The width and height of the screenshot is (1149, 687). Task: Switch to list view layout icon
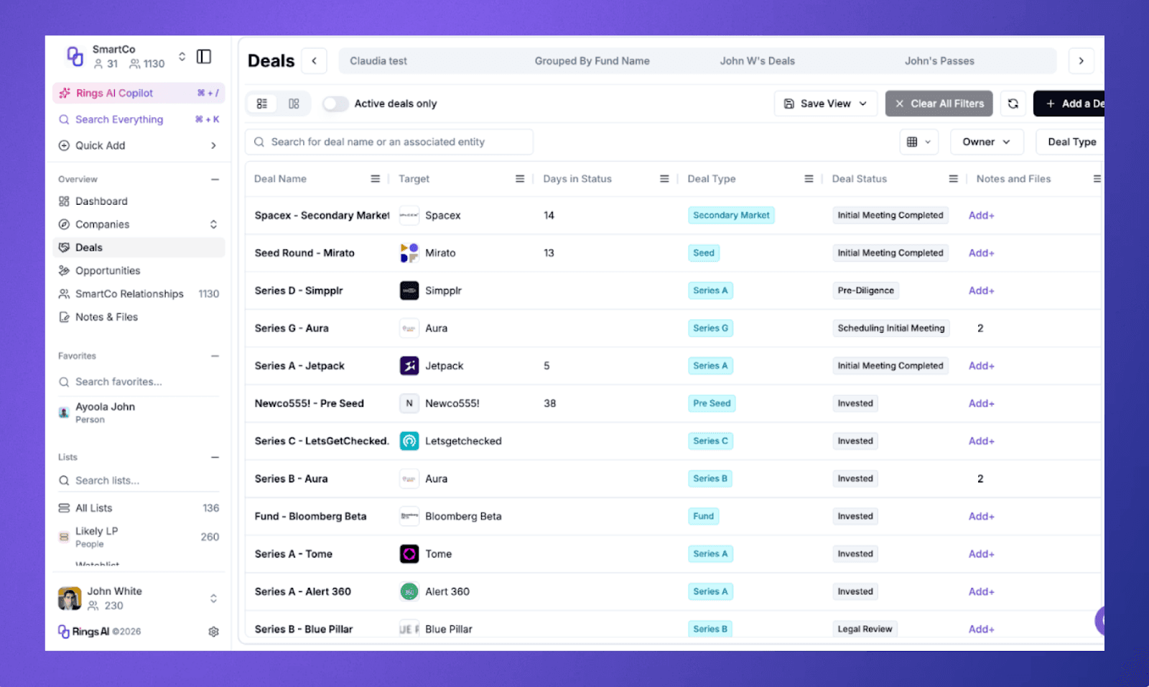(x=262, y=103)
